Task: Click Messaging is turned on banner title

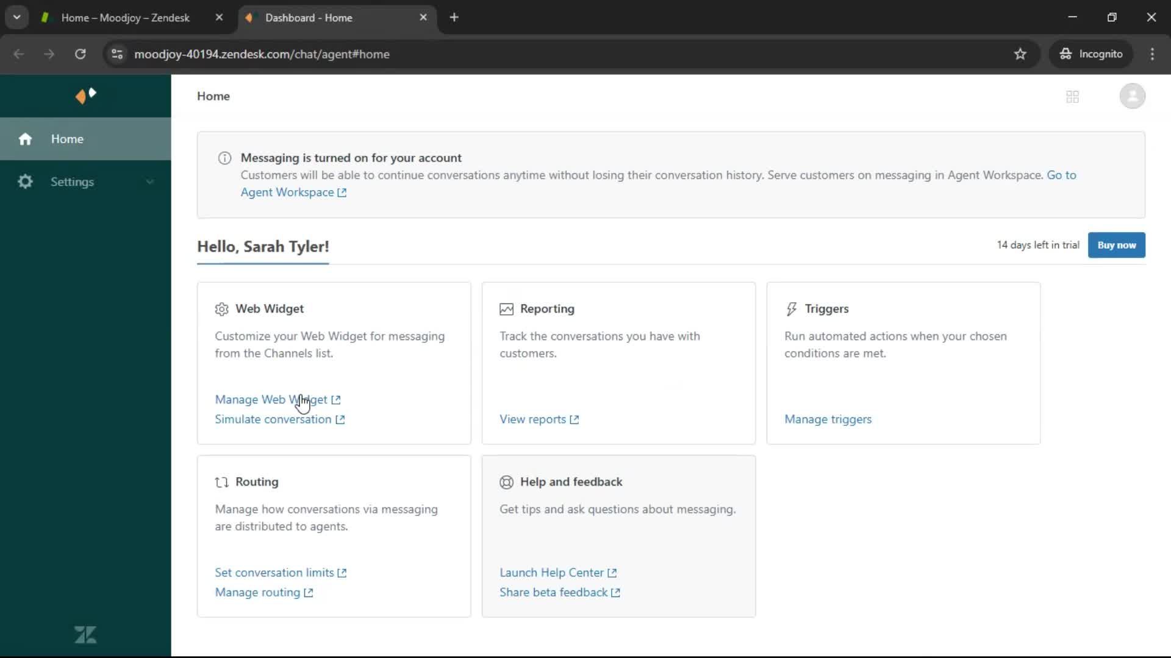Action: pos(351,158)
